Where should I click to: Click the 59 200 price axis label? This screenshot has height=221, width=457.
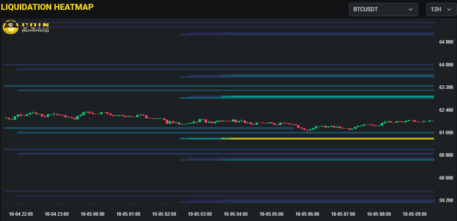click(x=446, y=200)
